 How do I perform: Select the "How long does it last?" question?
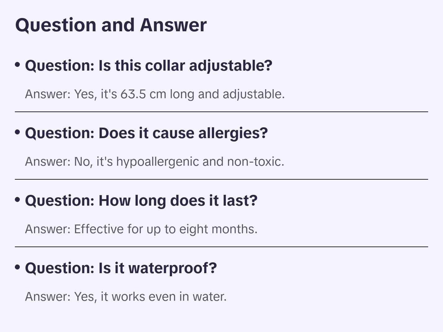(141, 201)
